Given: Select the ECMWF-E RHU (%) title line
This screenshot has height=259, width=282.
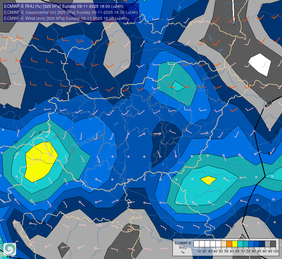Looking at the screenshot, I should coord(64,6).
